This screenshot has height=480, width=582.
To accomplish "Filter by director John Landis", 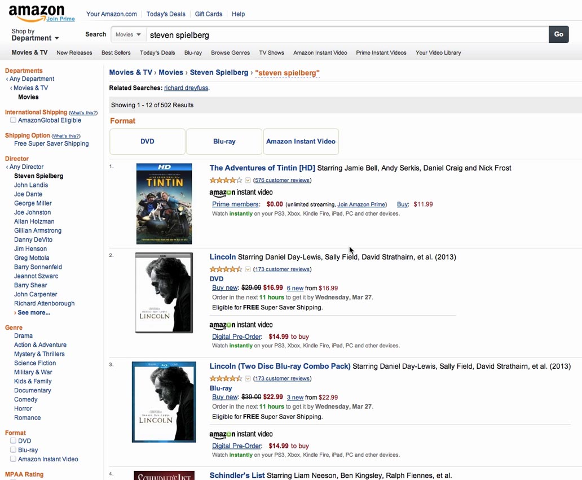I will pyautogui.click(x=31, y=185).
